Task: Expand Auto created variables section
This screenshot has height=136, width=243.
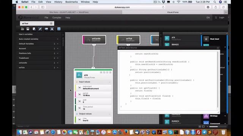Action: 58,39
